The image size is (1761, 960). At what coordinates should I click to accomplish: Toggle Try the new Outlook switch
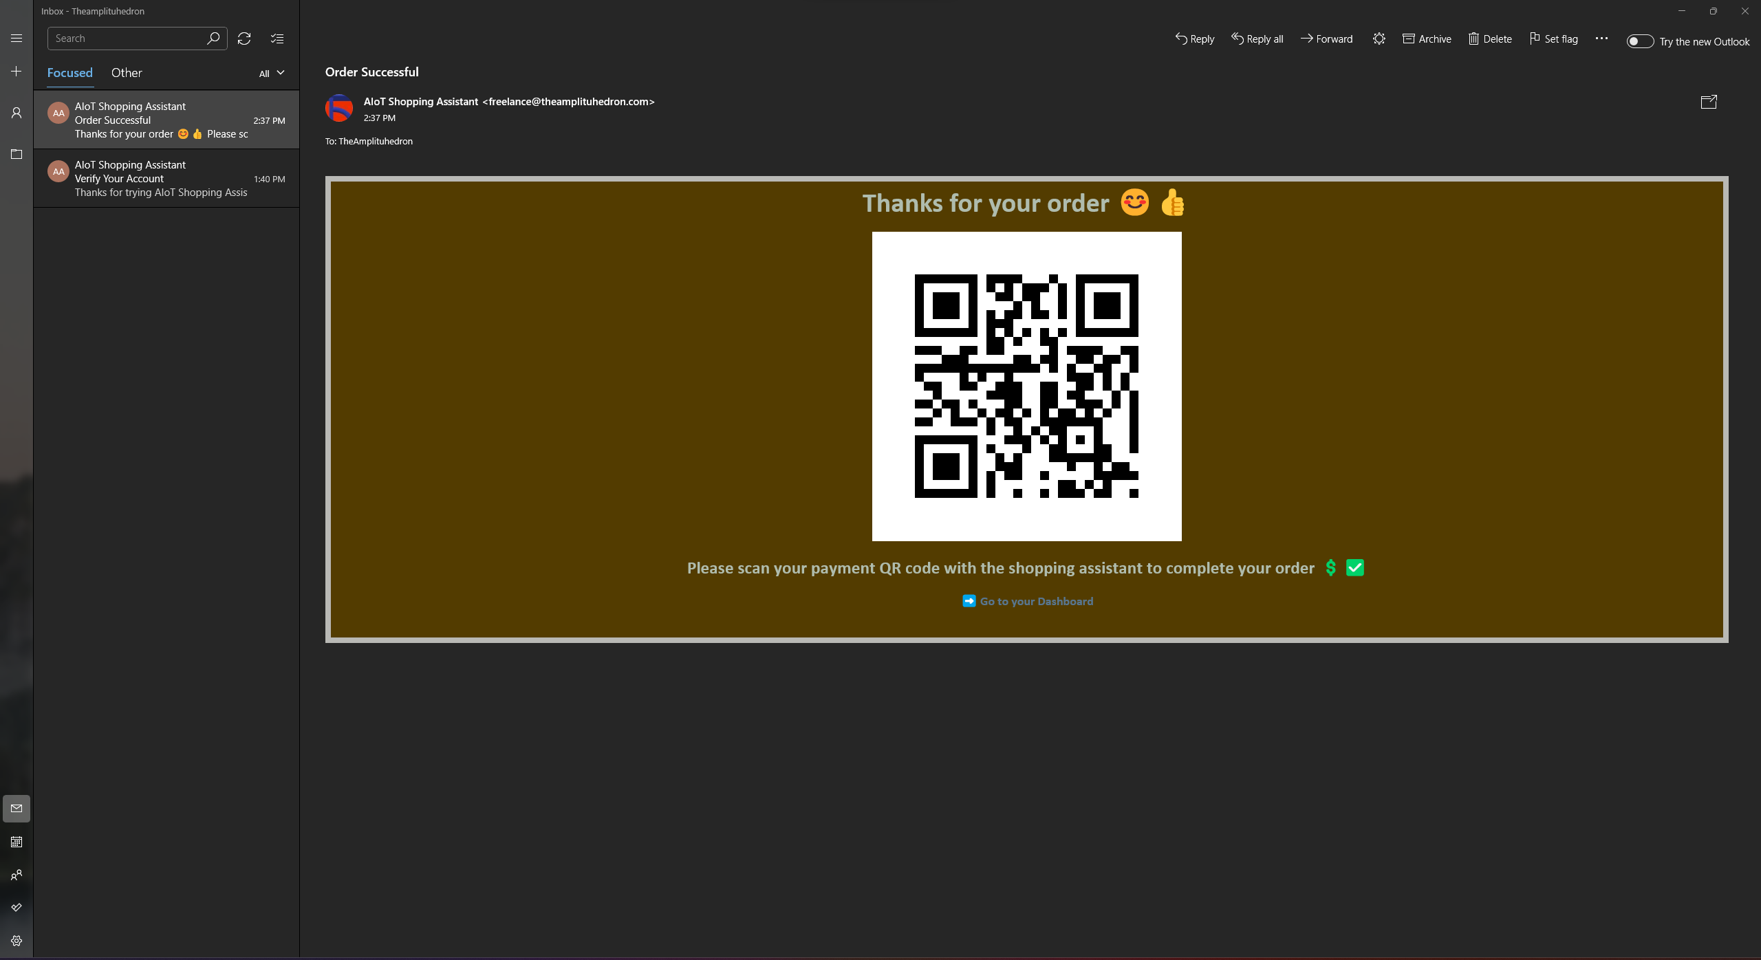pyautogui.click(x=1640, y=42)
